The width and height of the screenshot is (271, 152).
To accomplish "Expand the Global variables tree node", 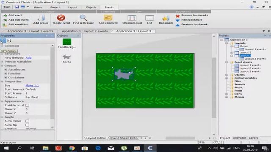I will click(x=227, y=78).
